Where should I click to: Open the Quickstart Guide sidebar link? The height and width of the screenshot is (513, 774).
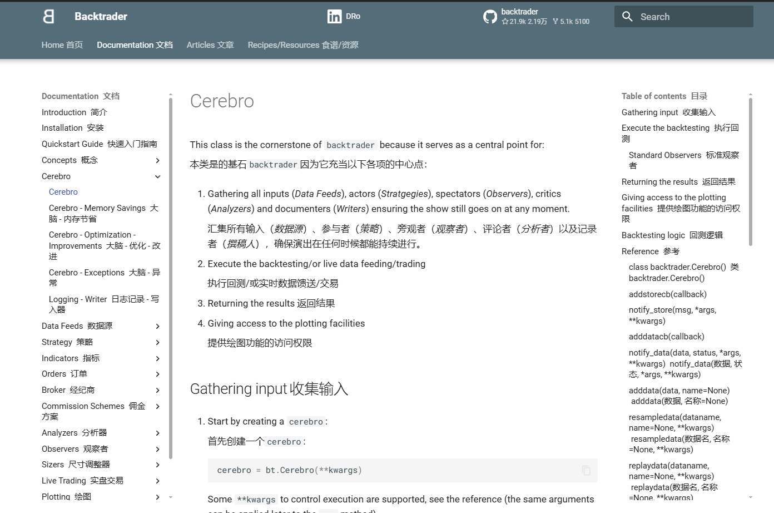point(100,144)
